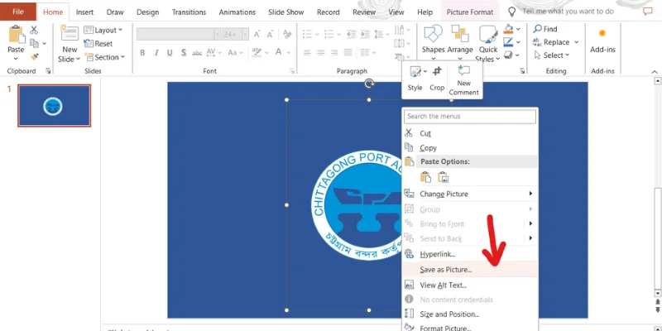Click the Reset slide button
The height and width of the screenshot is (331, 662).
click(98, 44)
